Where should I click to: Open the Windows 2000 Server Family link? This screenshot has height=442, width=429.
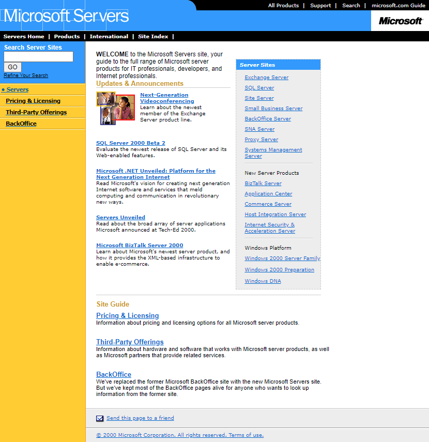click(x=282, y=258)
